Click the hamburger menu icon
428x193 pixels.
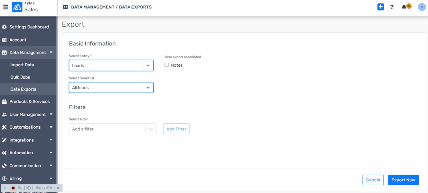point(5,7)
